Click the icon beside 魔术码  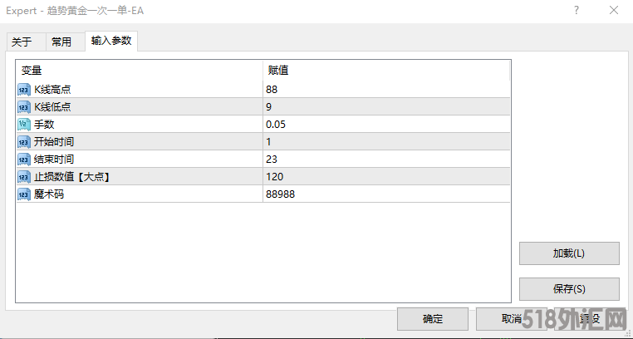[24, 194]
